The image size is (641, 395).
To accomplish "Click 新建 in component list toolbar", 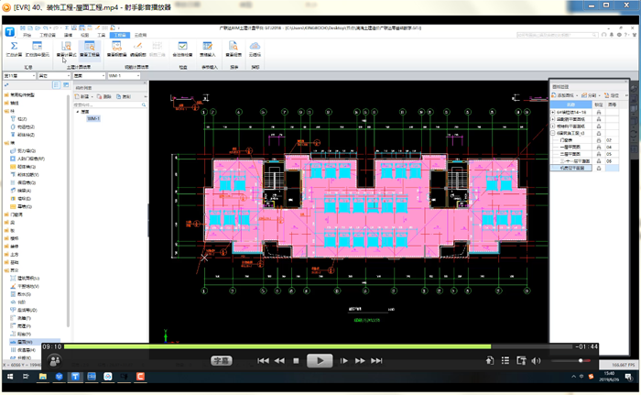I will pos(82,96).
